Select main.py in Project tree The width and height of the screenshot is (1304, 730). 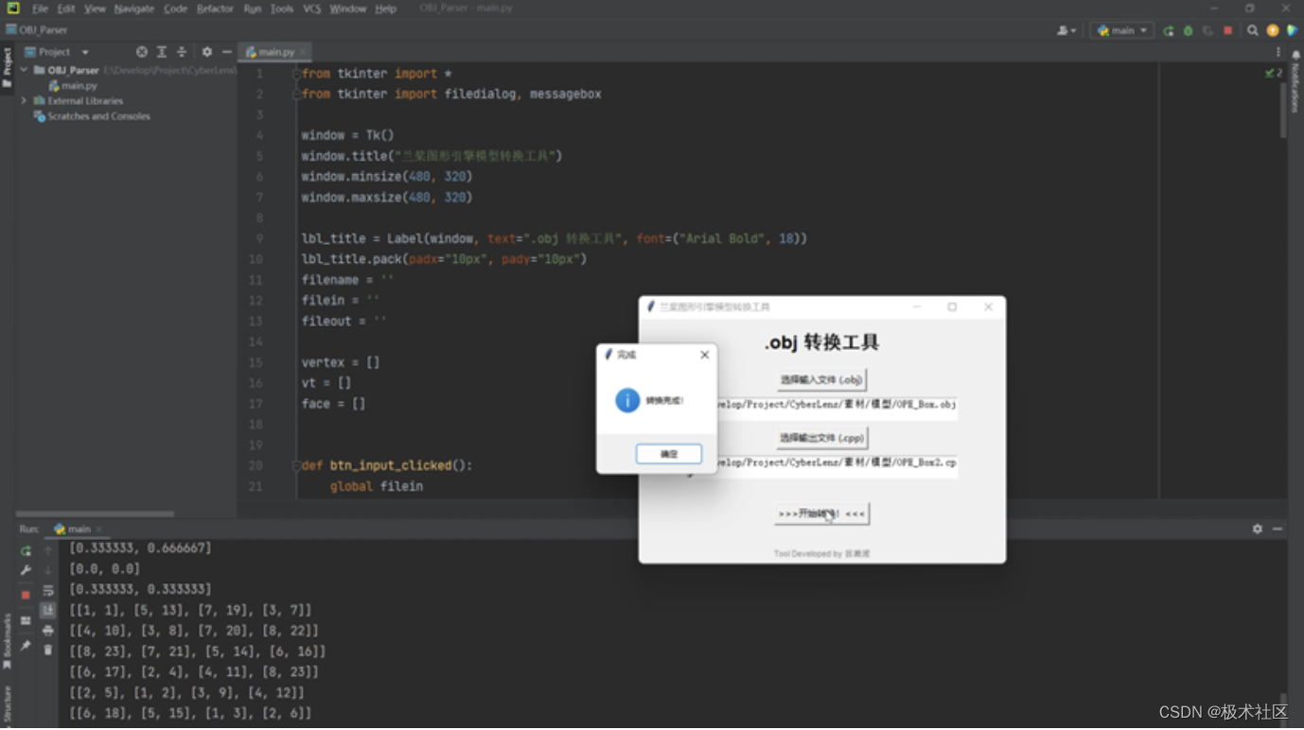tap(73, 85)
